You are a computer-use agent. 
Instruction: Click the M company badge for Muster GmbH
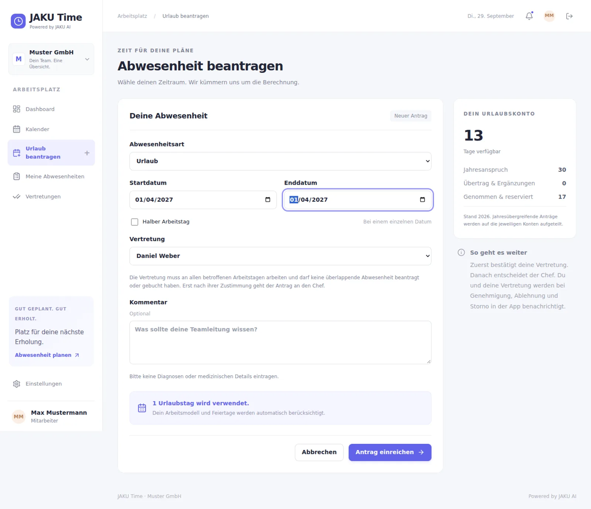click(x=18, y=59)
